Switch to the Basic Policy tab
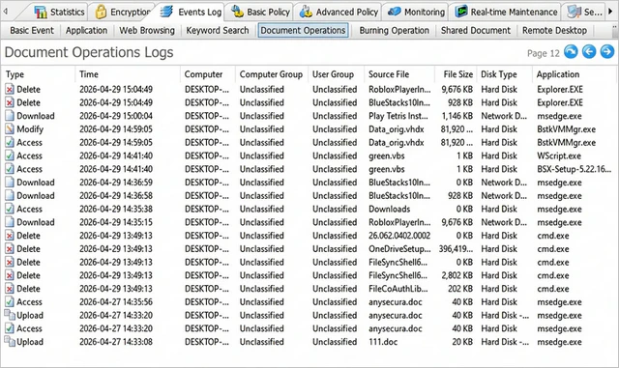The width and height of the screenshot is (619, 368). pos(260,12)
